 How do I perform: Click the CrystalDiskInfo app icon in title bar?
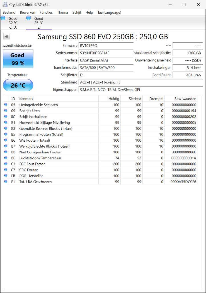[5, 5]
